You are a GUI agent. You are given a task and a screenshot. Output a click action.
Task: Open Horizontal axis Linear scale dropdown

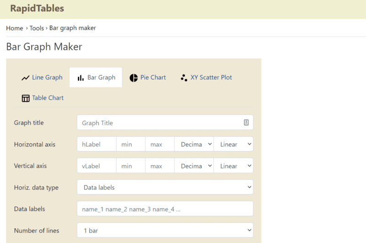click(233, 144)
